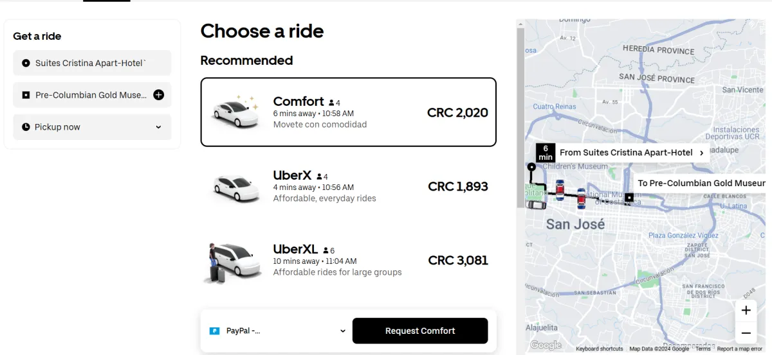Zoom in on the map
Viewport: 772px width, 355px height.
tap(746, 311)
